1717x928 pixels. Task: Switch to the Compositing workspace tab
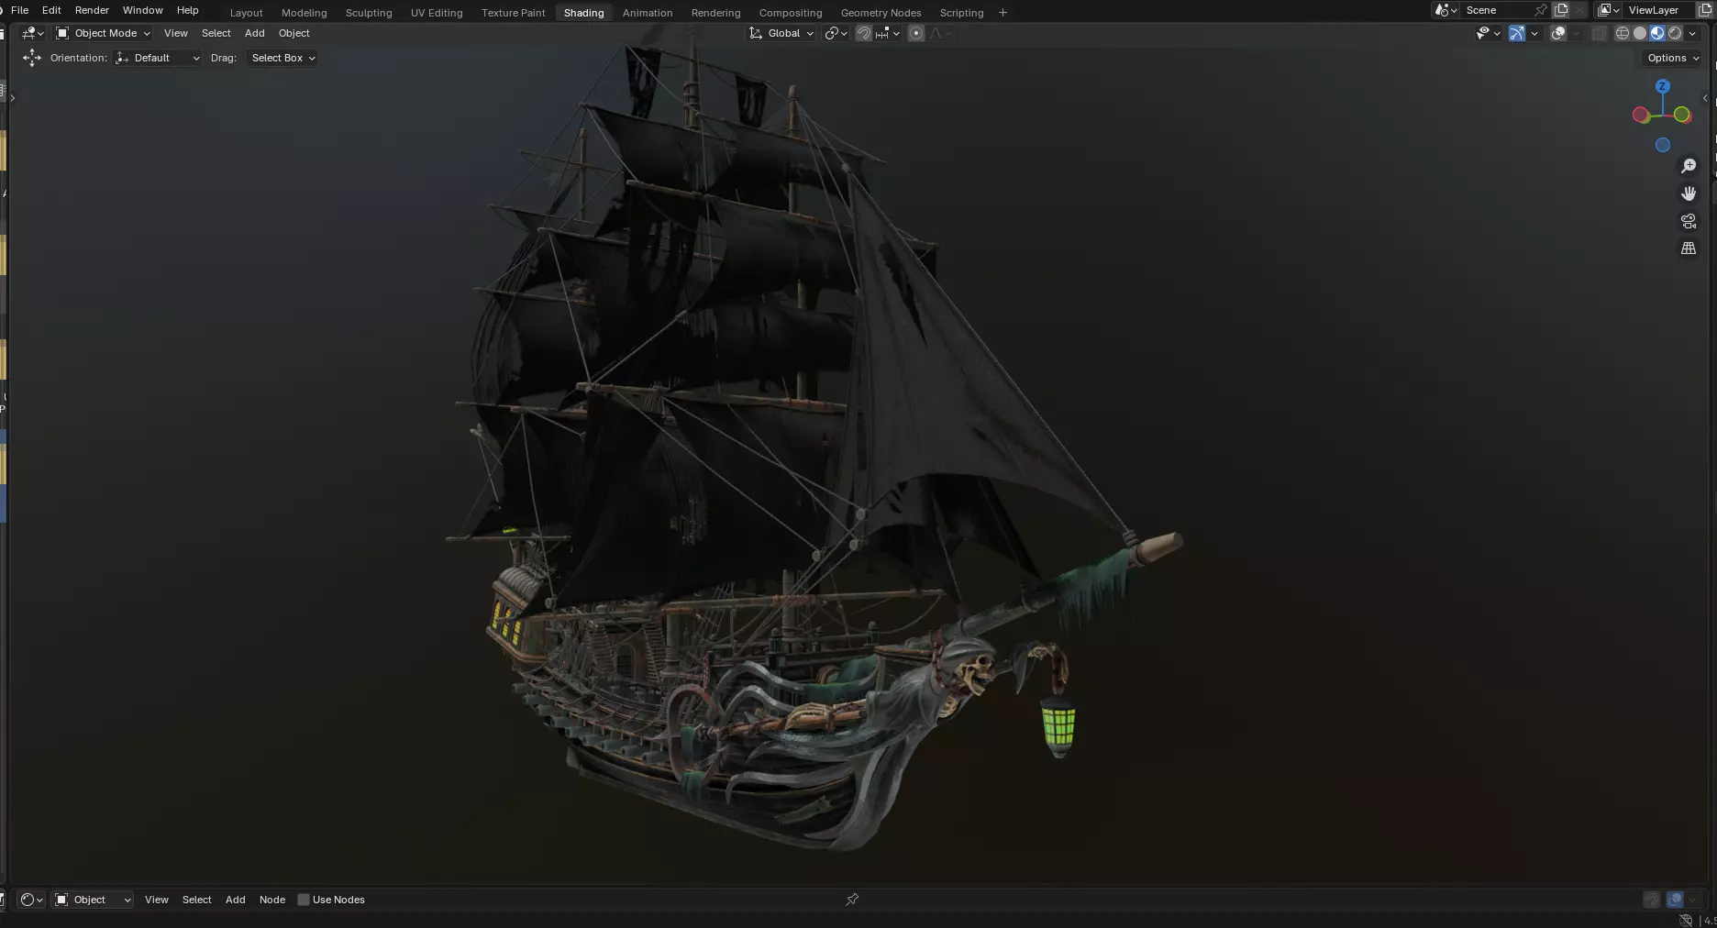pos(791,13)
